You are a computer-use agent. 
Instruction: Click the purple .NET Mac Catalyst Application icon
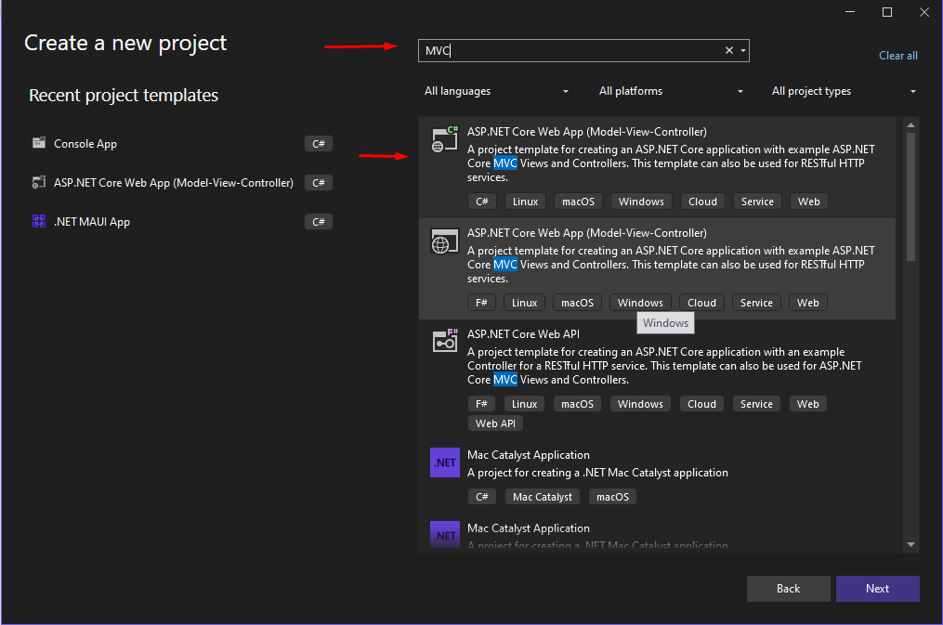(x=444, y=462)
